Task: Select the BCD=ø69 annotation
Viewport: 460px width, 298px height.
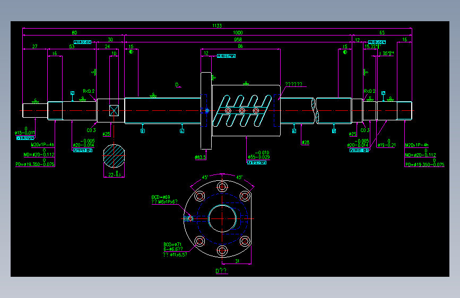Action: point(161,197)
